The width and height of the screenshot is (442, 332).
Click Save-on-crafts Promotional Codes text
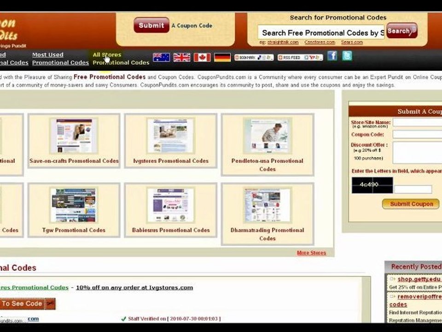pyautogui.click(x=74, y=161)
